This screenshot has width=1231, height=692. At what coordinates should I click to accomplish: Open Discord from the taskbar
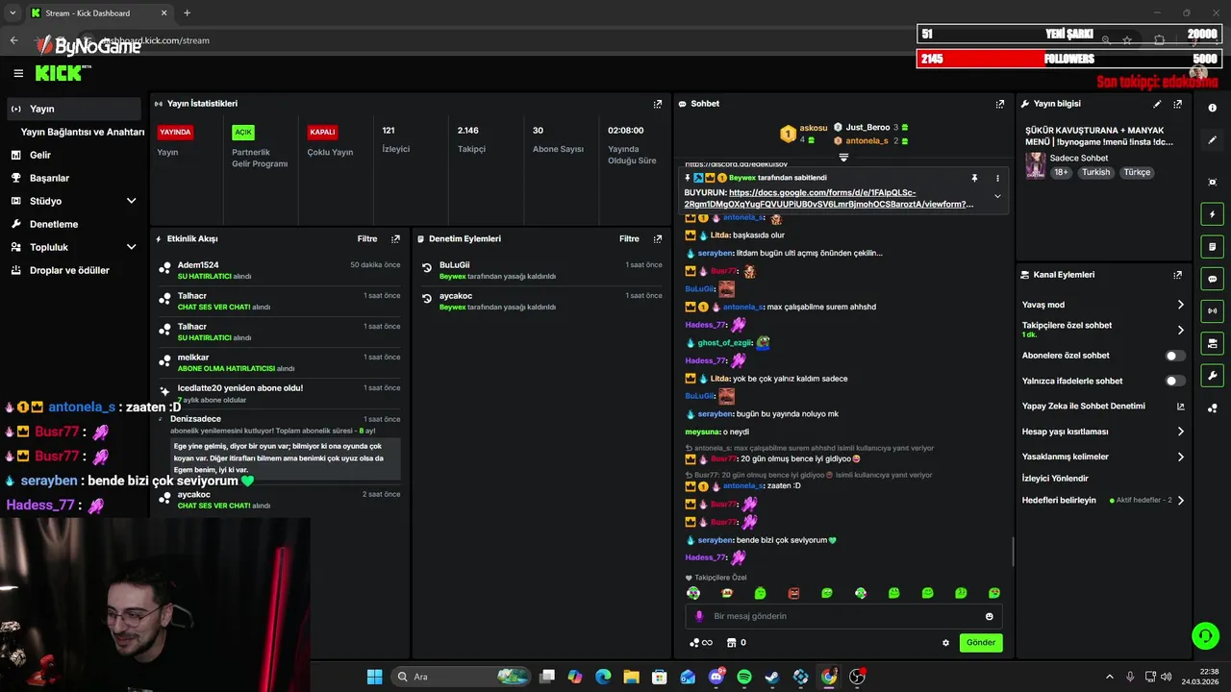coord(716,677)
